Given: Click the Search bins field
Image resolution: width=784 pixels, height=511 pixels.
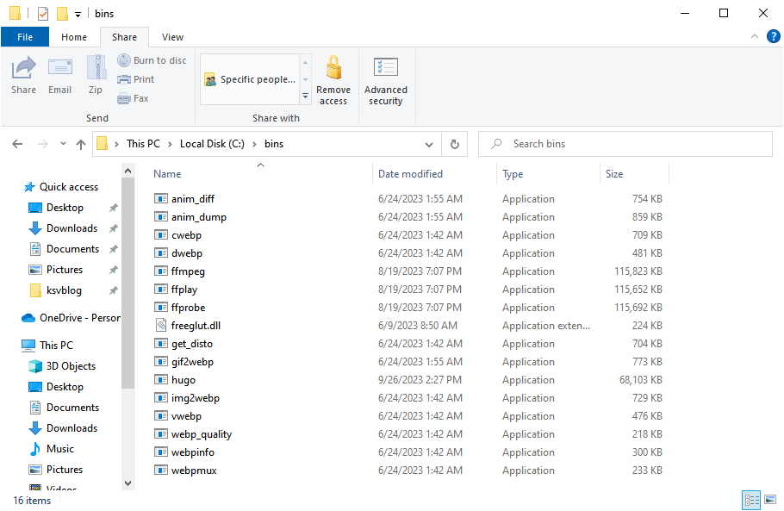Looking at the screenshot, I should [625, 144].
